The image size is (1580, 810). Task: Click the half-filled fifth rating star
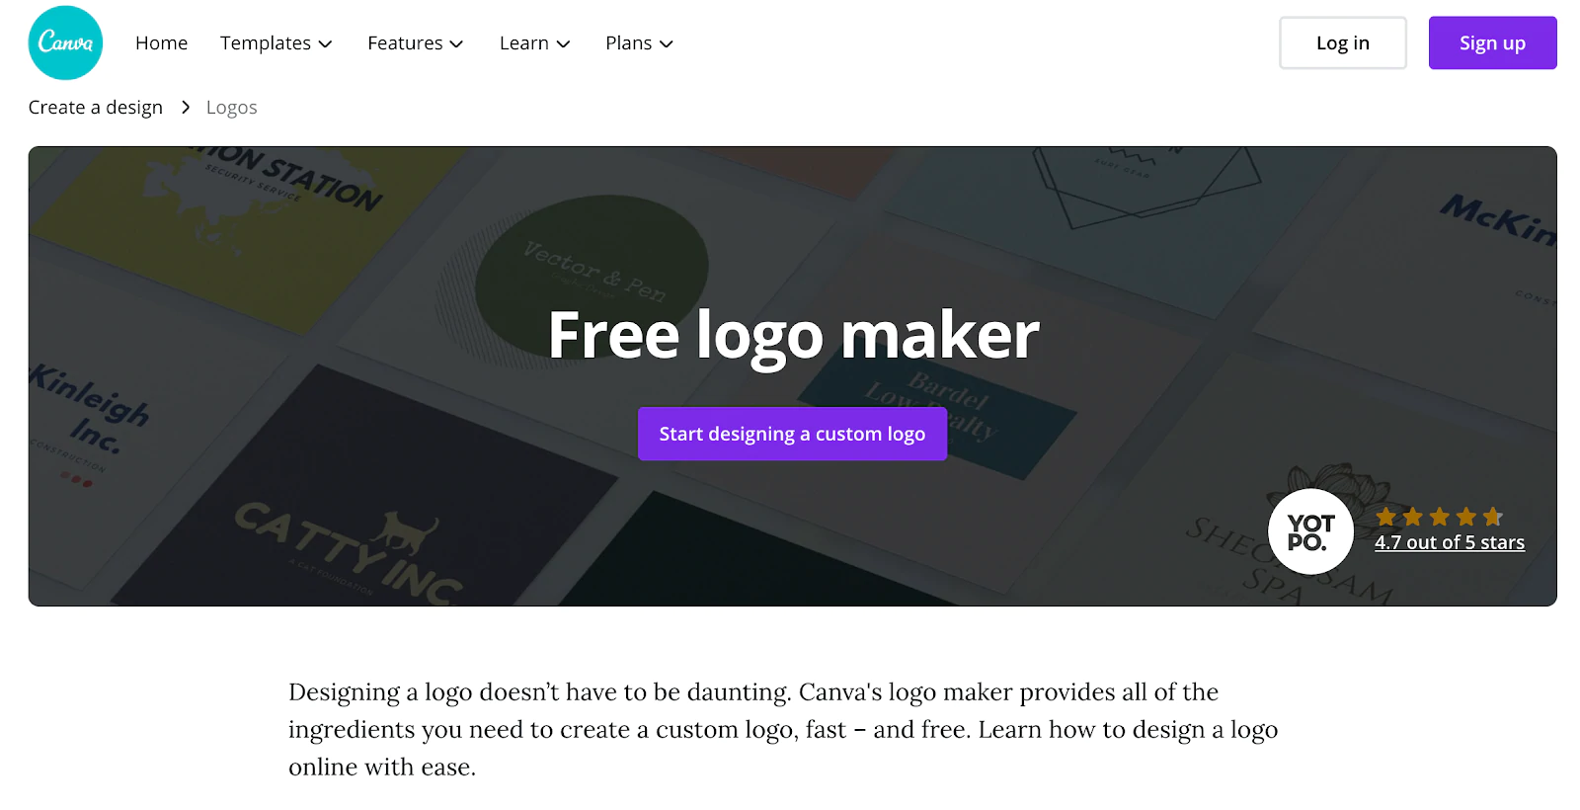(x=1493, y=517)
